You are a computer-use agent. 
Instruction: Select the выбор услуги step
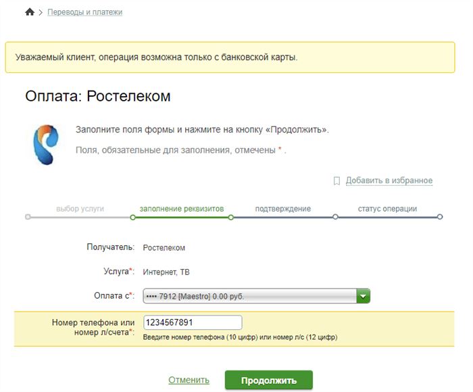[80, 209]
